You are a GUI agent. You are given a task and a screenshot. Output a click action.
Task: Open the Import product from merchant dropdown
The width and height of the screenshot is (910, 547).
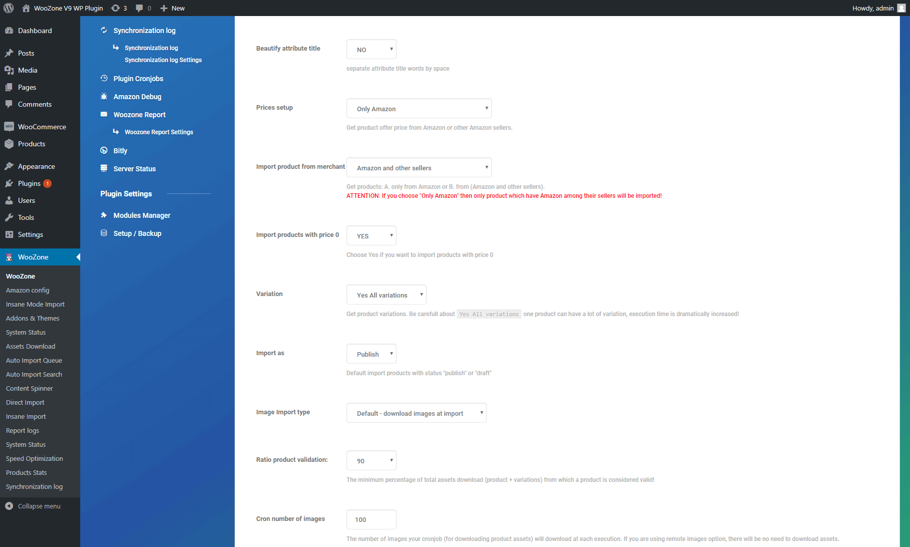[419, 167]
